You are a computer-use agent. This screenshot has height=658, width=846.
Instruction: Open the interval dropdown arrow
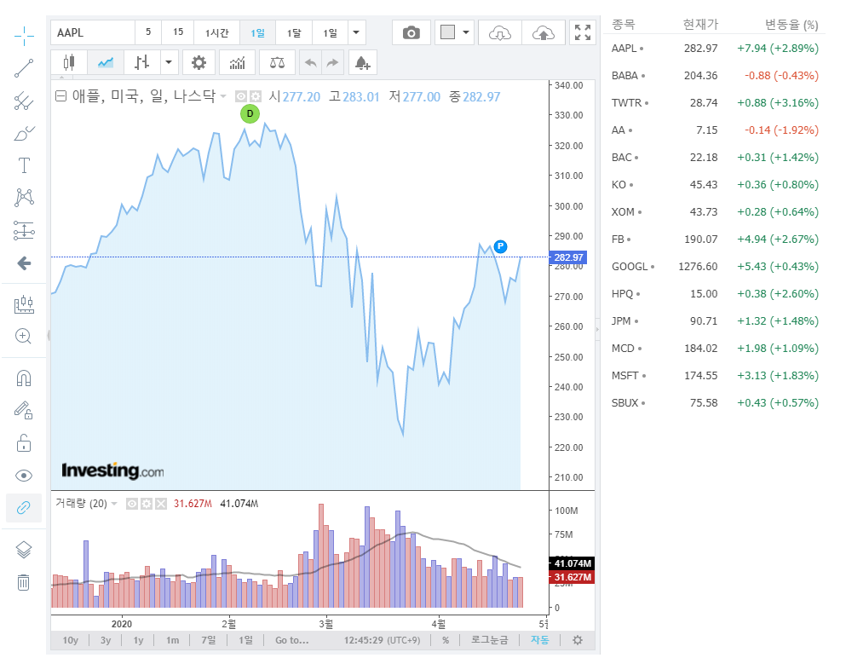pos(356,32)
